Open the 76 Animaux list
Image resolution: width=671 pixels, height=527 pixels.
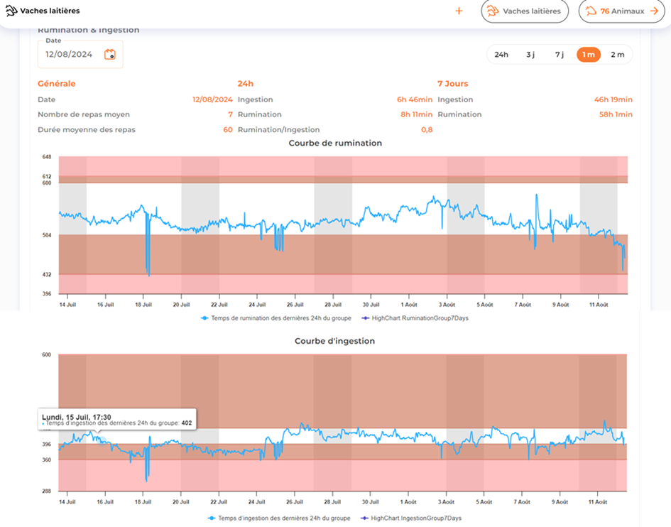[622, 11]
